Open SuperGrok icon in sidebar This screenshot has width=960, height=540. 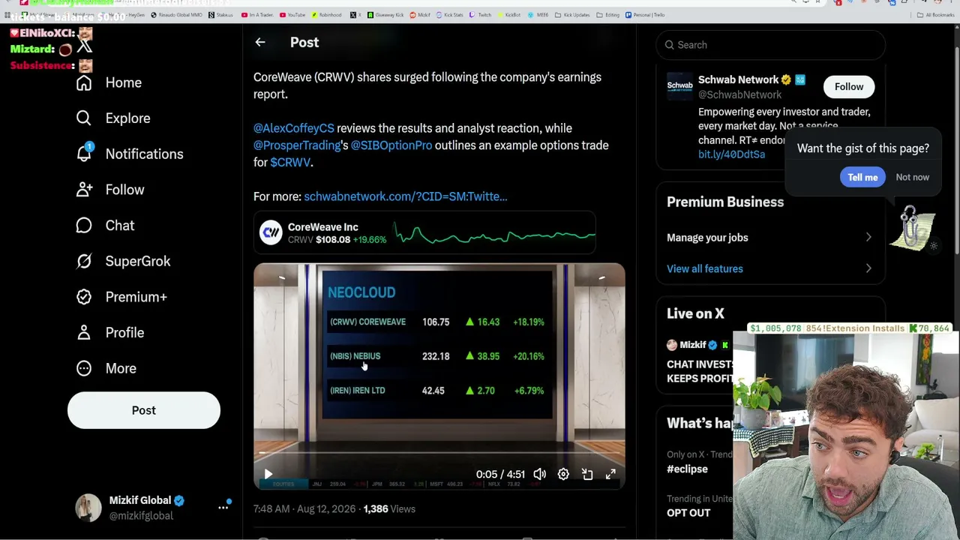(x=84, y=261)
